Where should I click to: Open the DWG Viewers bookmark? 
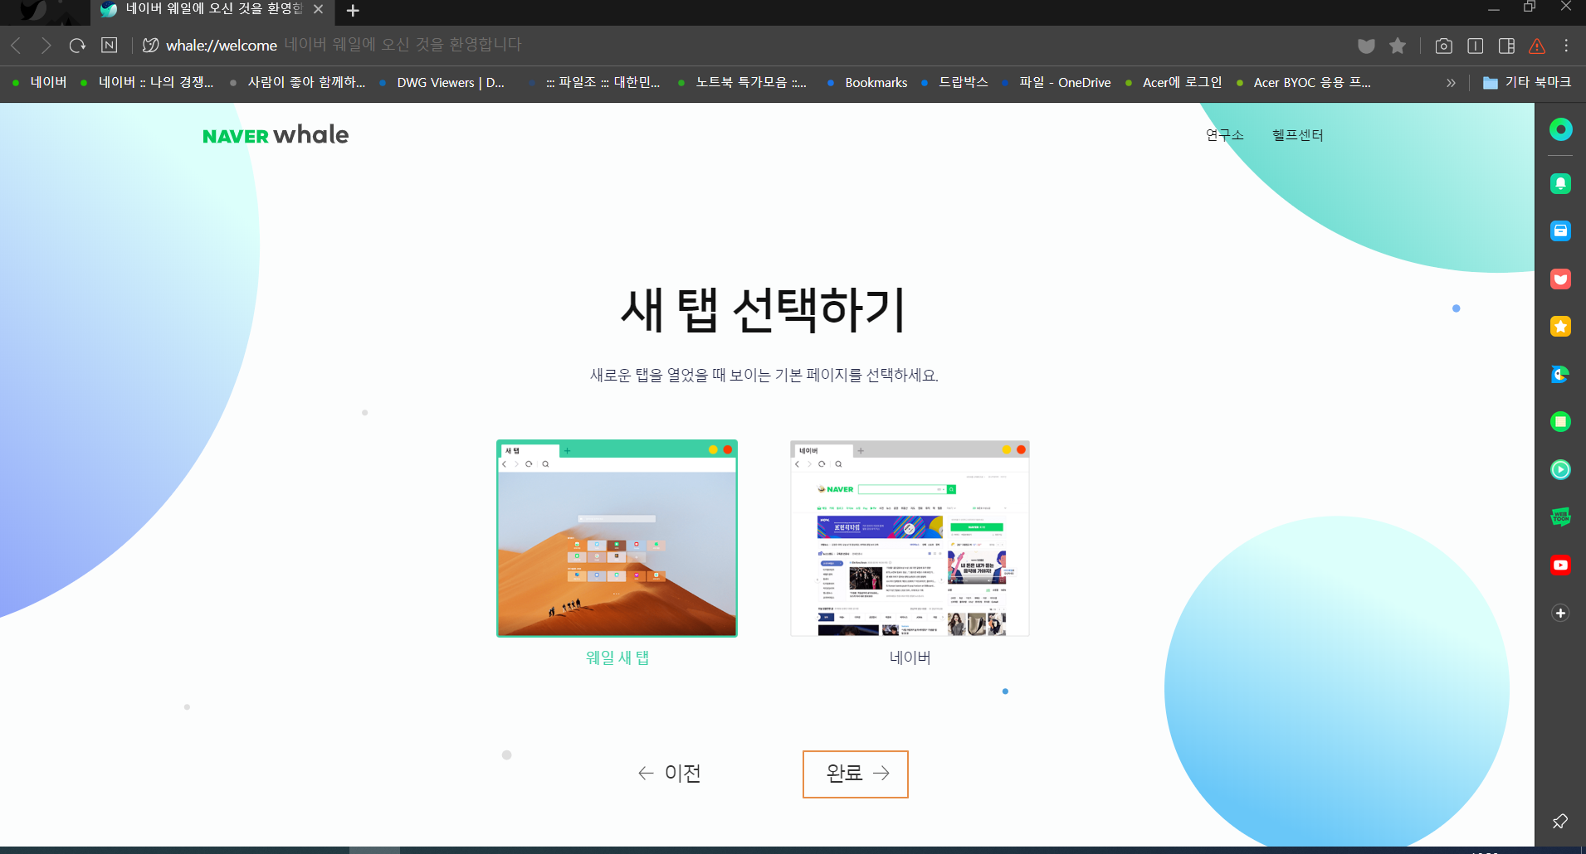442,82
